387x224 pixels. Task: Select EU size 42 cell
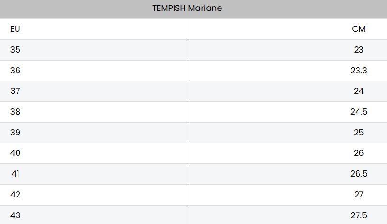coord(15,195)
